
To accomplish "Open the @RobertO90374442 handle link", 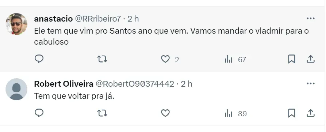I will 135,84.
